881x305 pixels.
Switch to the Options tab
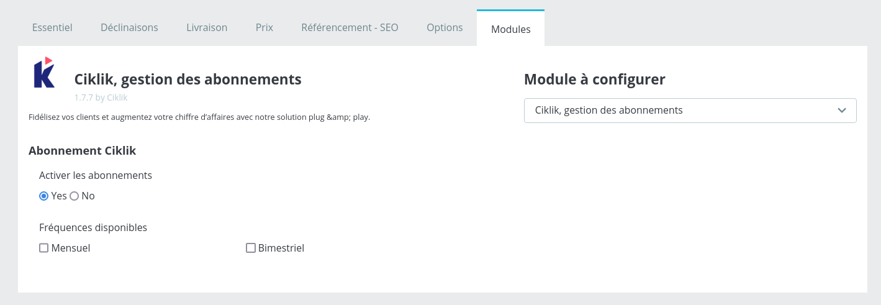coord(445,27)
